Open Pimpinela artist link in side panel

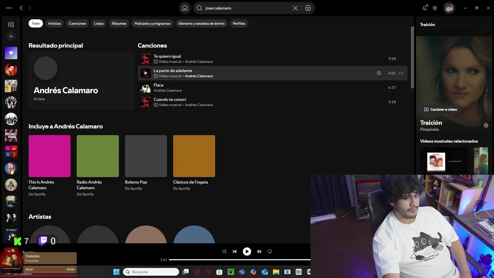pyautogui.click(x=429, y=129)
